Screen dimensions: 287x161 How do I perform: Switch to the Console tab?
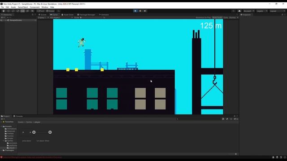click(x=18, y=116)
